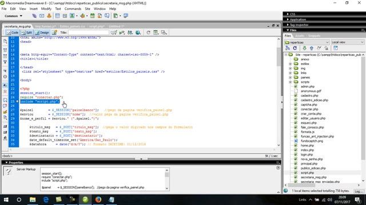366x205 pixels.
Task: Open the View Options icon
Action: click(156, 32)
